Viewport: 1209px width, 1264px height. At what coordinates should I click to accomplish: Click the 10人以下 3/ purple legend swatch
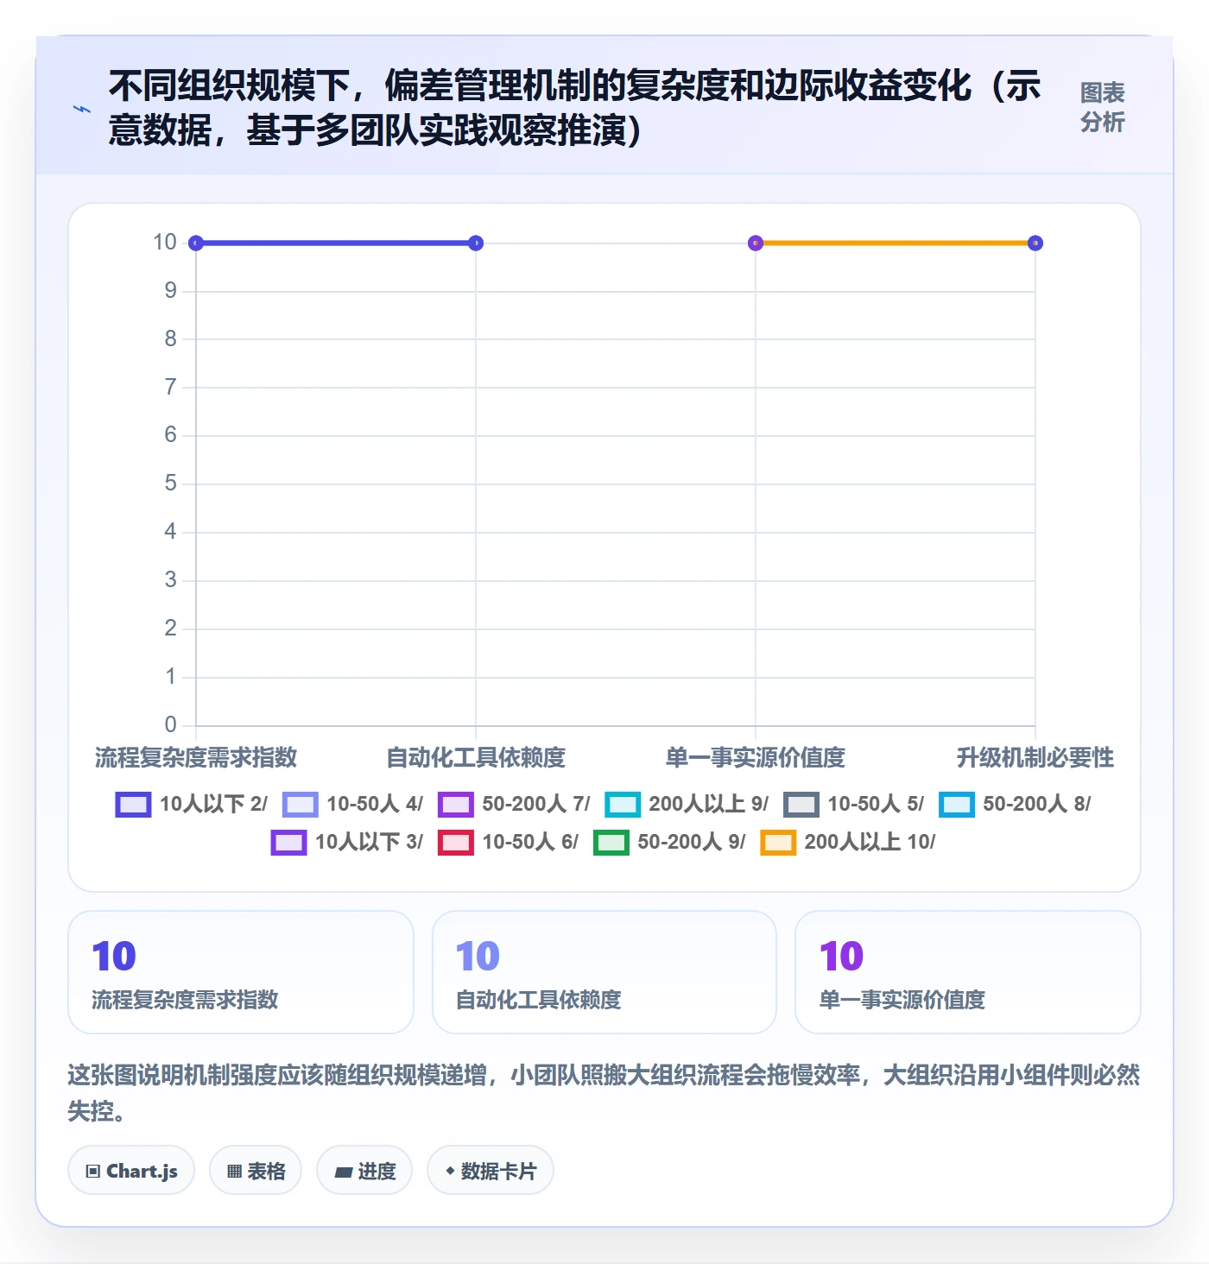point(288,842)
